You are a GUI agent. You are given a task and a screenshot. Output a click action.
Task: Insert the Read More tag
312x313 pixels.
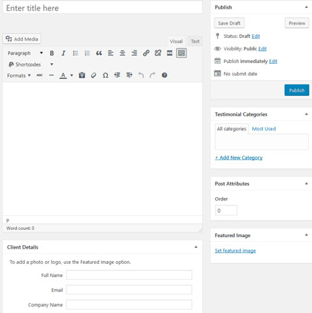[x=169, y=53]
